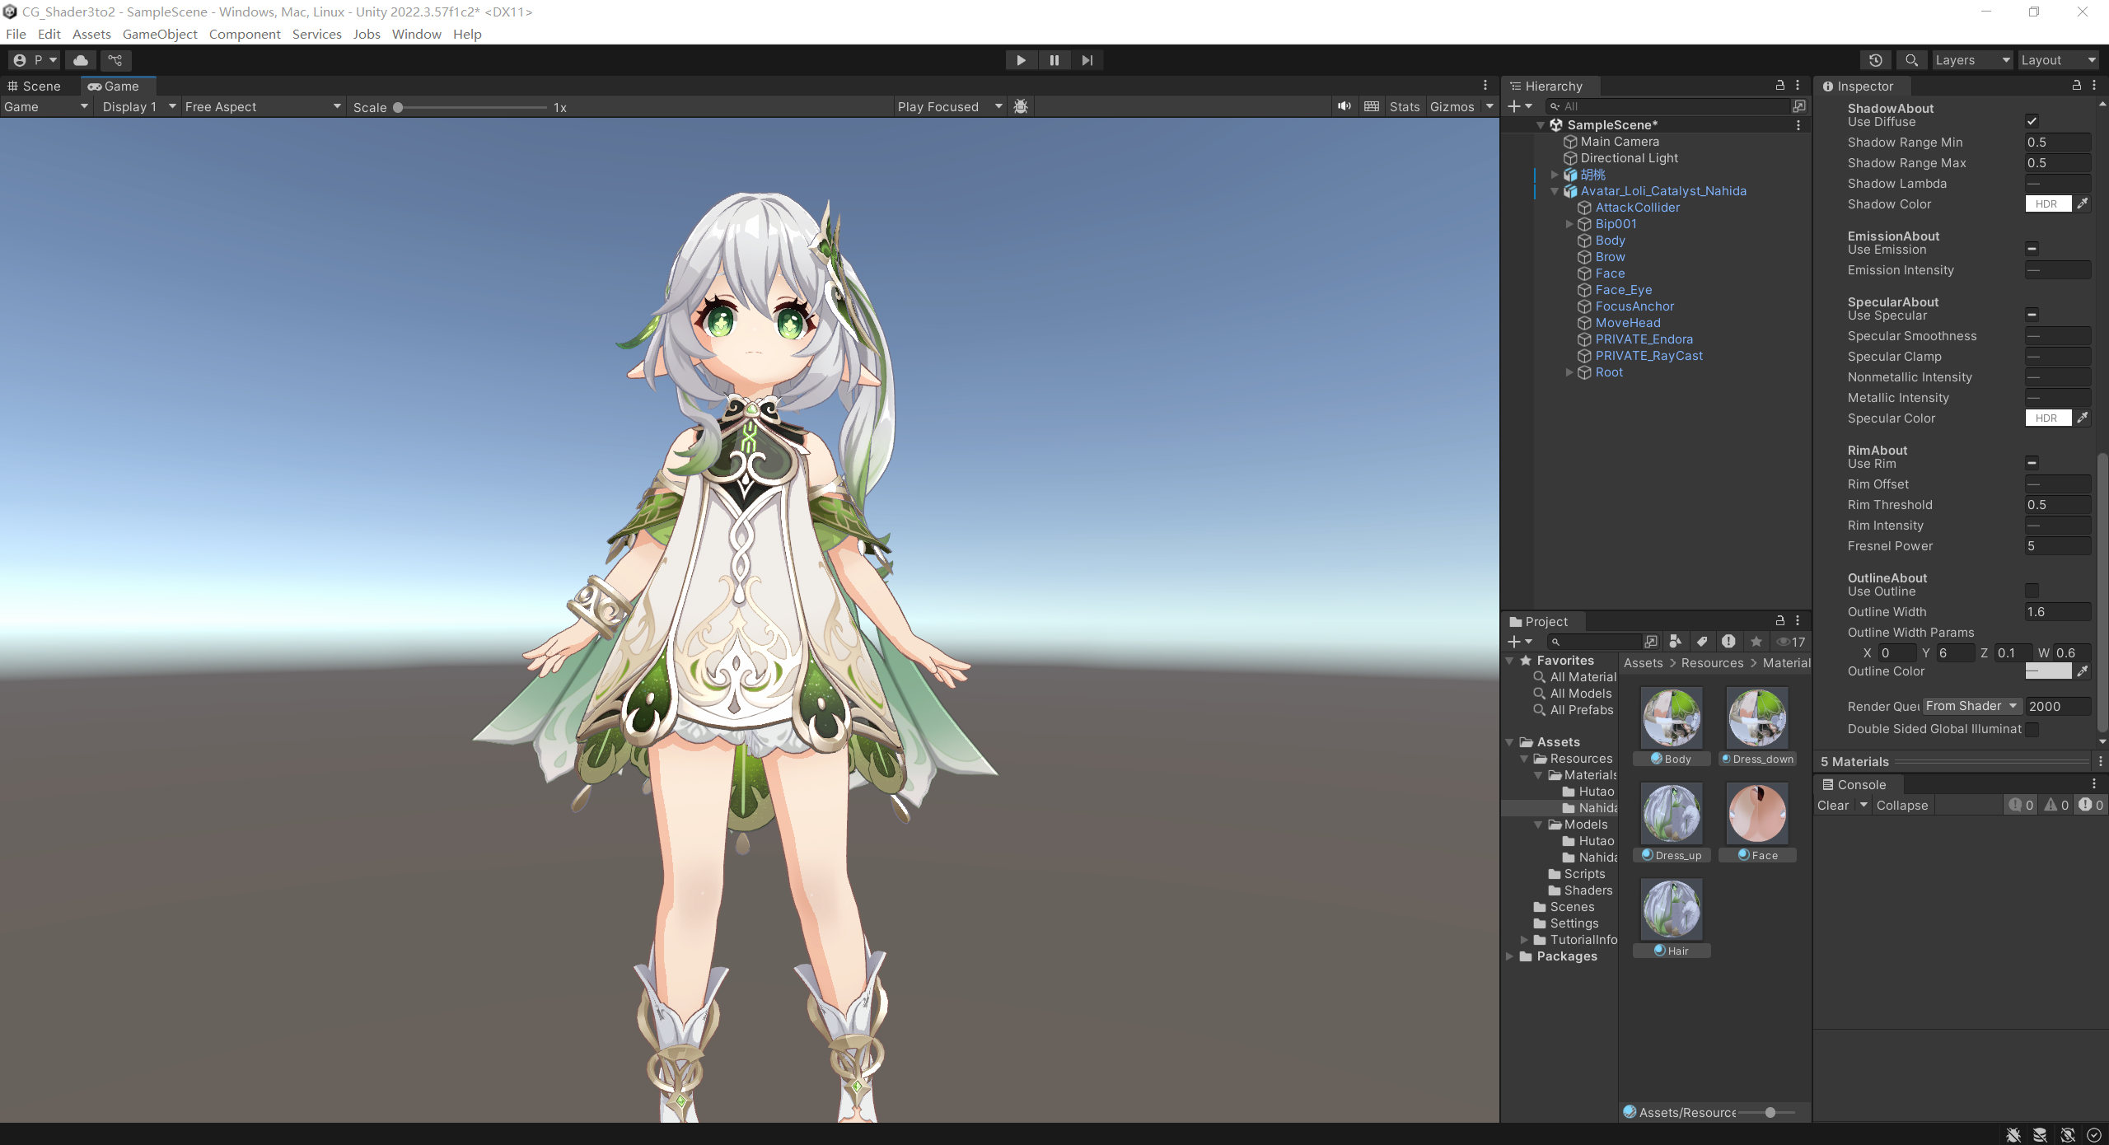Open the Window menu

tap(416, 34)
